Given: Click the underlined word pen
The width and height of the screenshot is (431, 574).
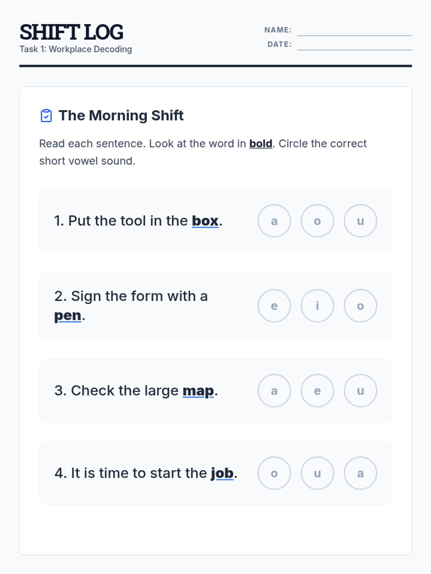Looking at the screenshot, I should tap(68, 316).
